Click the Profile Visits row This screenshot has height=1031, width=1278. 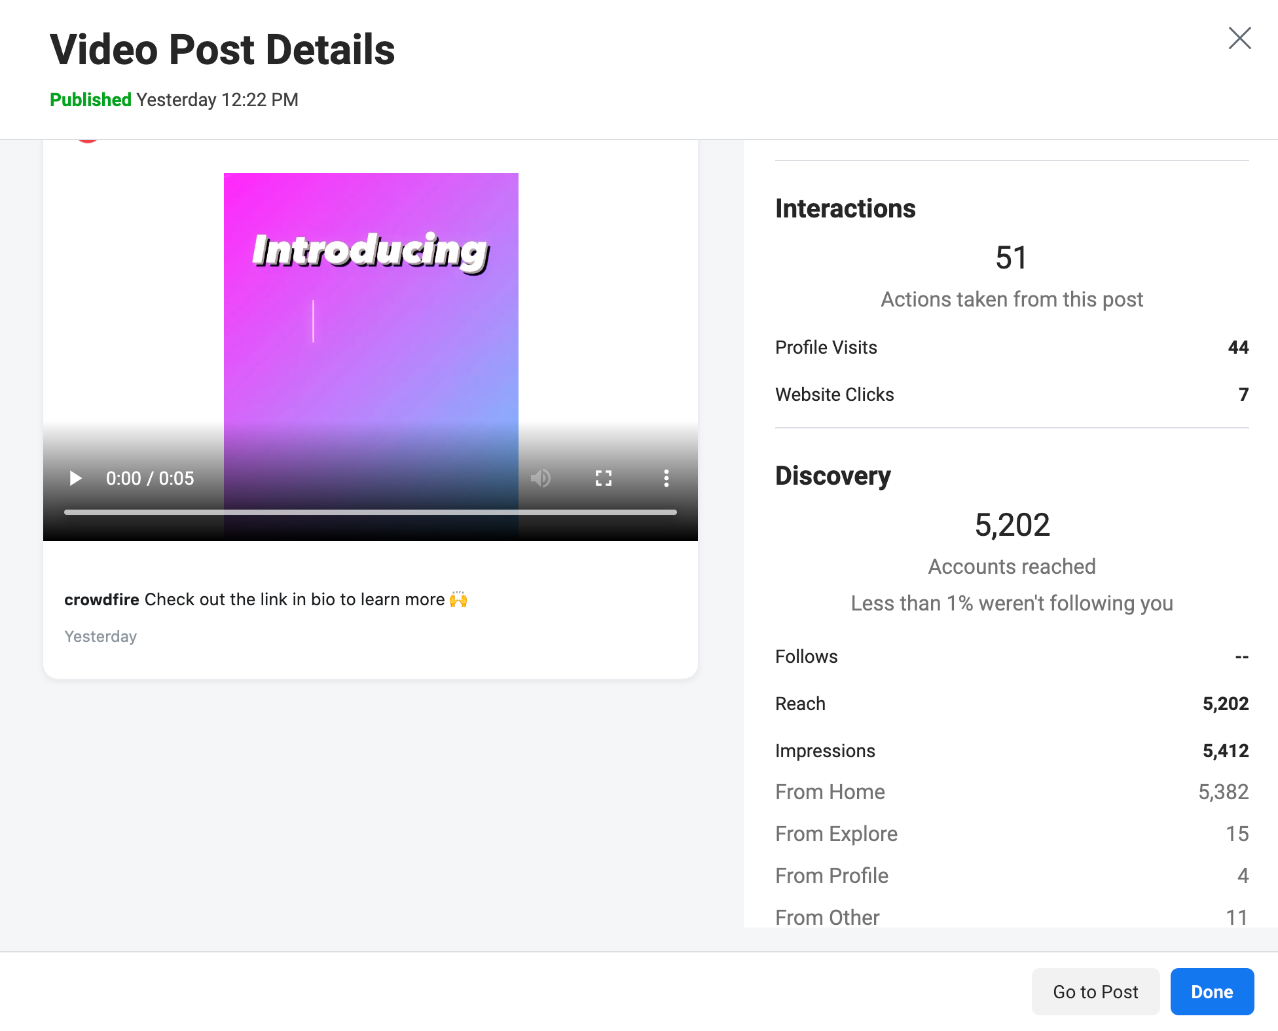coord(1012,347)
